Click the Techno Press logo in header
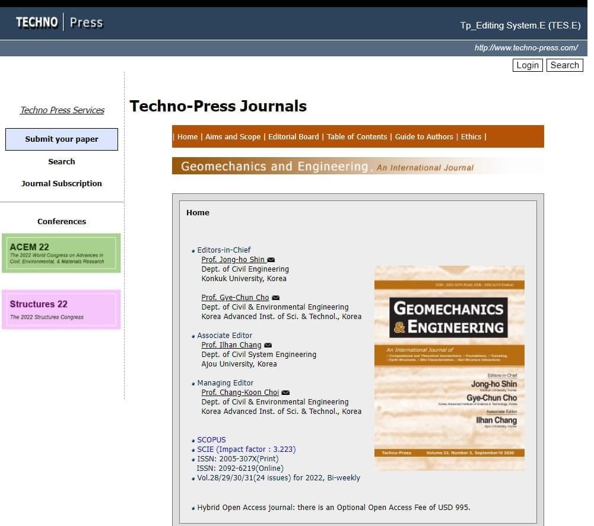This screenshot has width=594, height=526. pyautogui.click(x=59, y=23)
